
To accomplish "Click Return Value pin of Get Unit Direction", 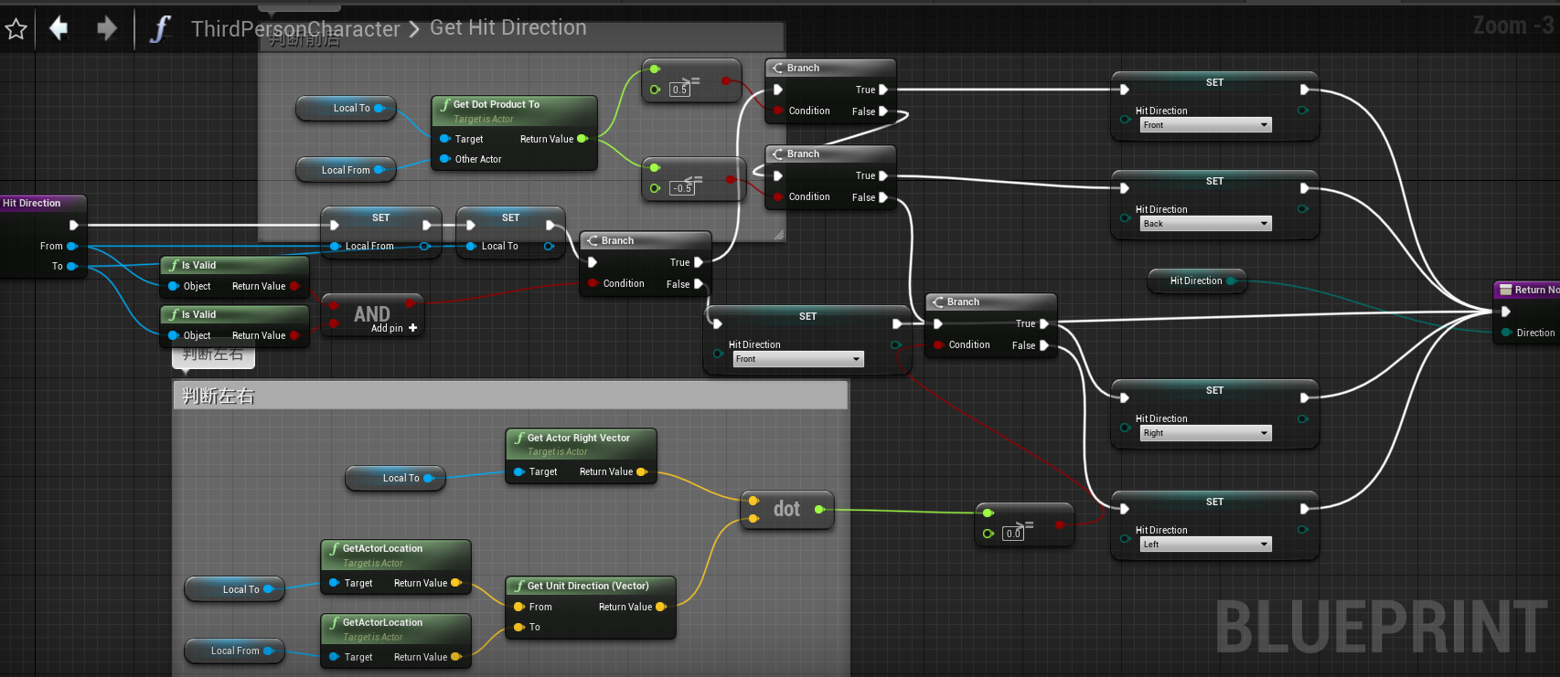I will pos(661,607).
